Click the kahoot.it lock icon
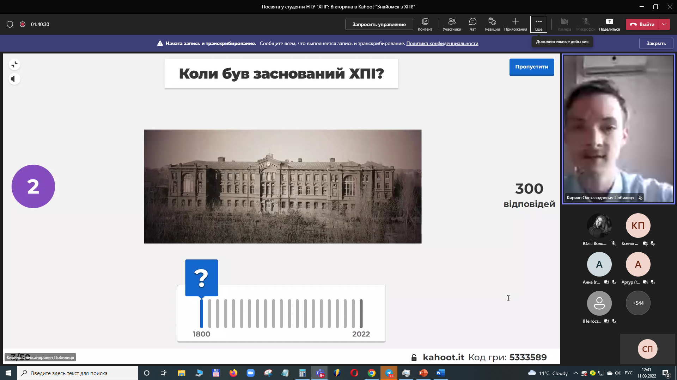This screenshot has width=677, height=380. [x=414, y=357]
